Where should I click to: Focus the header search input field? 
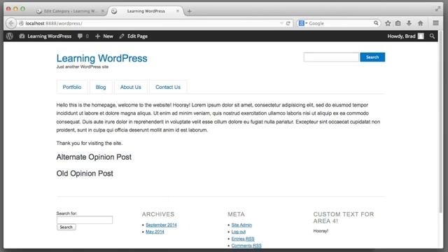point(331,57)
